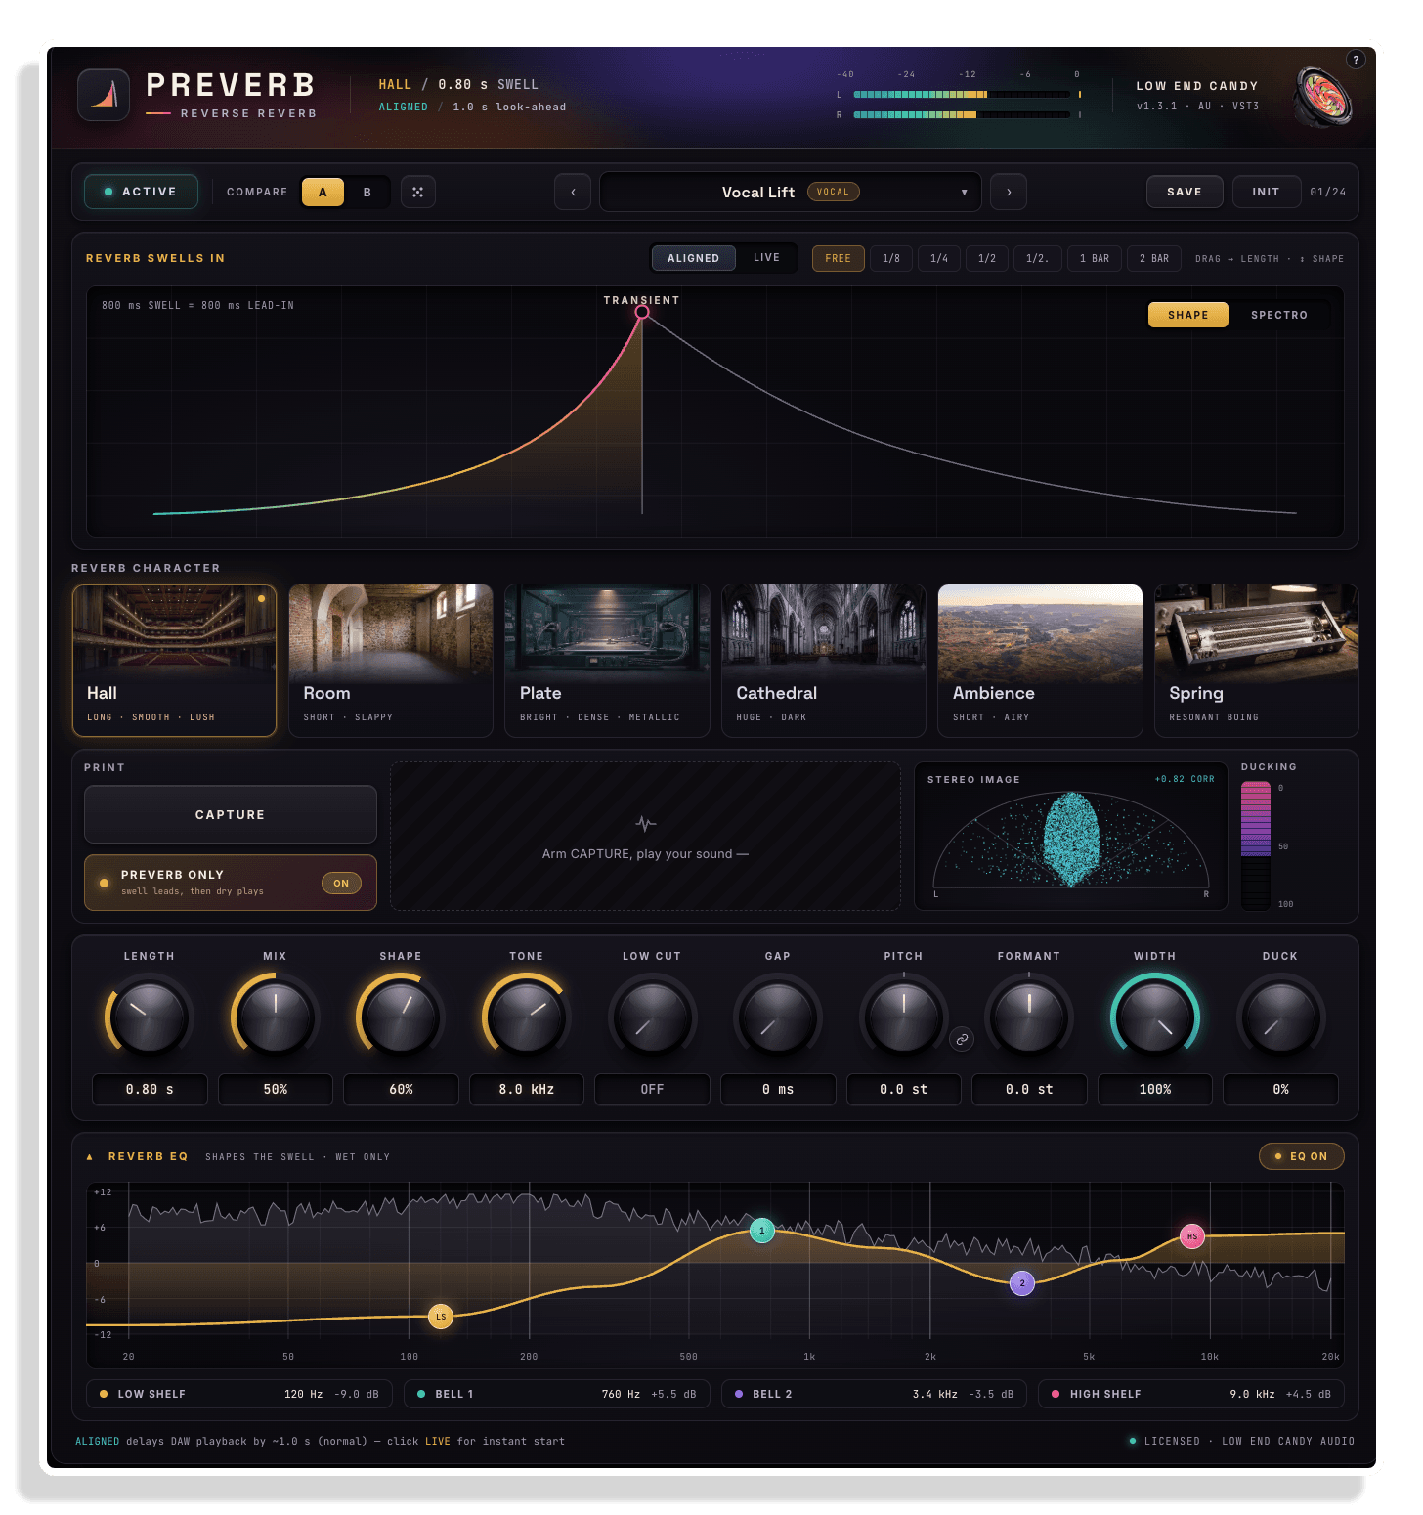Select 1/2 sync length

click(987, 258)
